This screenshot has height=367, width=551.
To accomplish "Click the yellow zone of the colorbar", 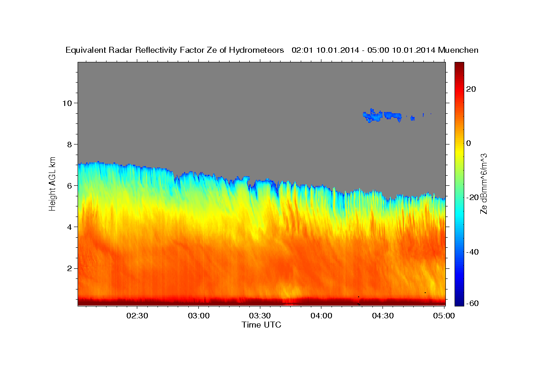I will 459,151.
